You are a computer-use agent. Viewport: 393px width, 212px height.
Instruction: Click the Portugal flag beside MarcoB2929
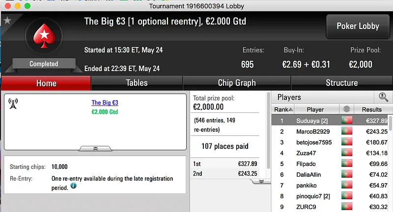click(347, 132)
